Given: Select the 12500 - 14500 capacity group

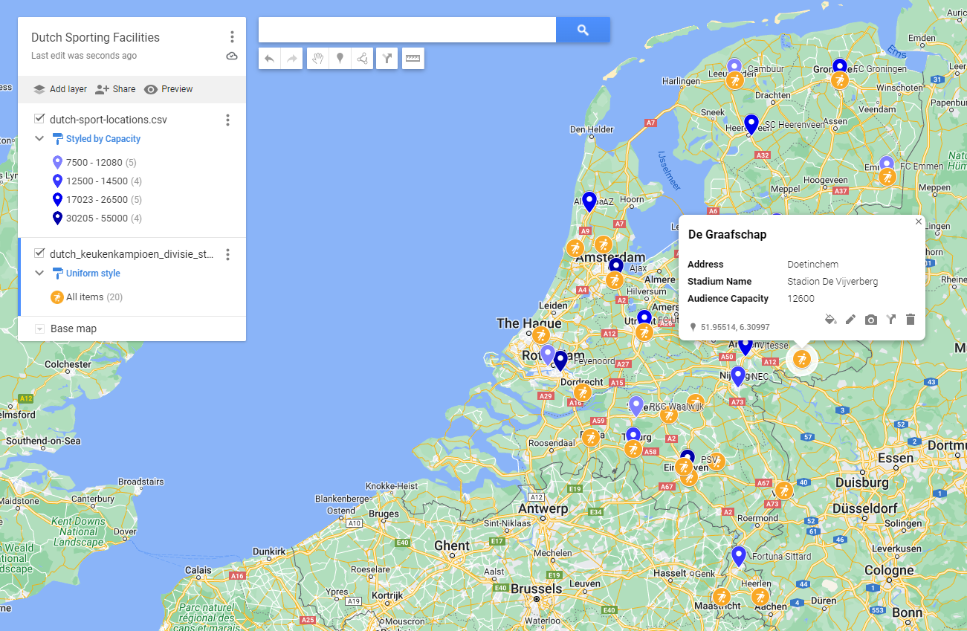Looking at the screenshot, I should [97, 181].
